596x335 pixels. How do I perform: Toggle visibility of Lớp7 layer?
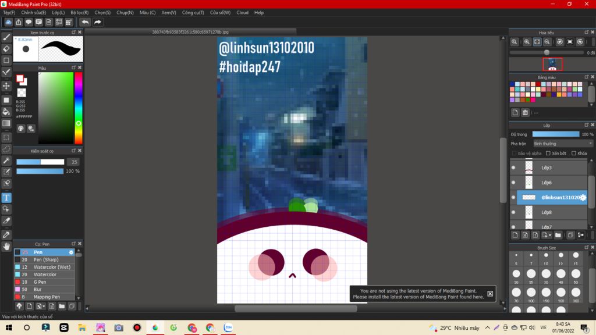click(x=513, y=227)
